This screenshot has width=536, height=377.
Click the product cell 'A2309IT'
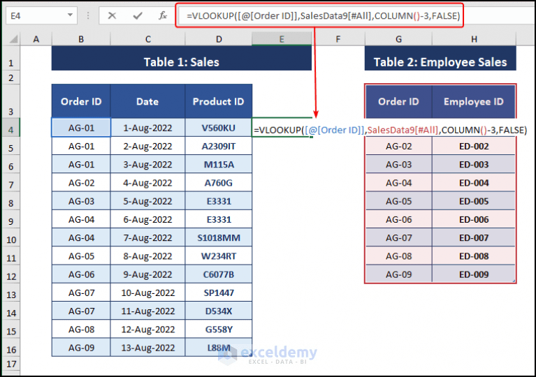pyautogui.click(x=219, y=146)
